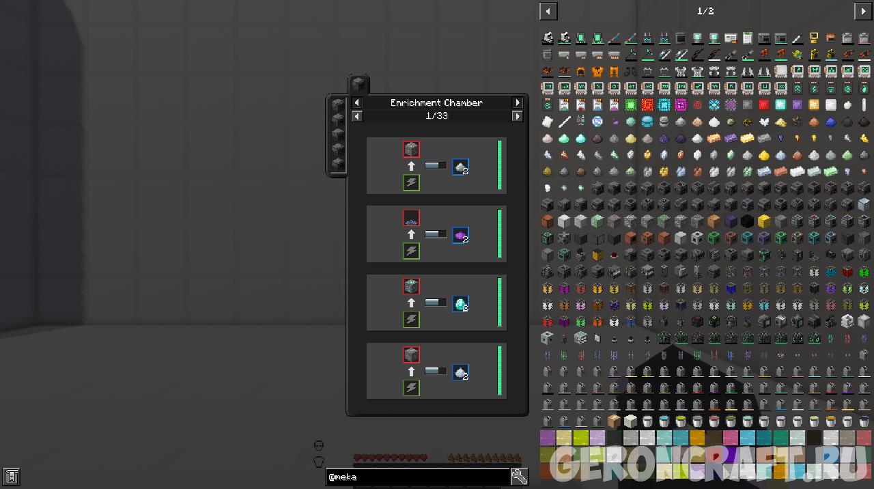Screen dimensions: 874x489
Task: Click the progress bar in second recipe
Action: [x=435, y=234]
